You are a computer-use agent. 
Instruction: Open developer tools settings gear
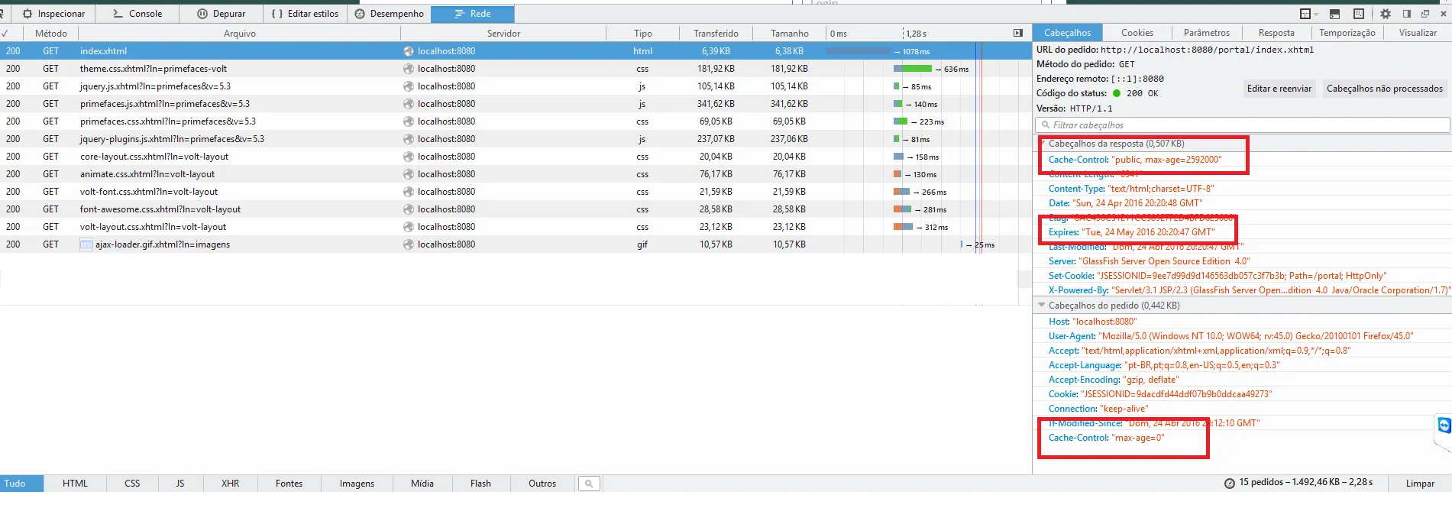(1386, 14)
